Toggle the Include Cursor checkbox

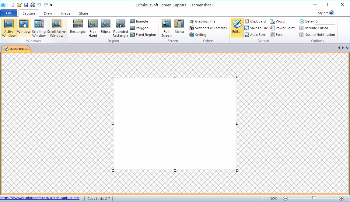pyautogui.click(x=302, y=28)
